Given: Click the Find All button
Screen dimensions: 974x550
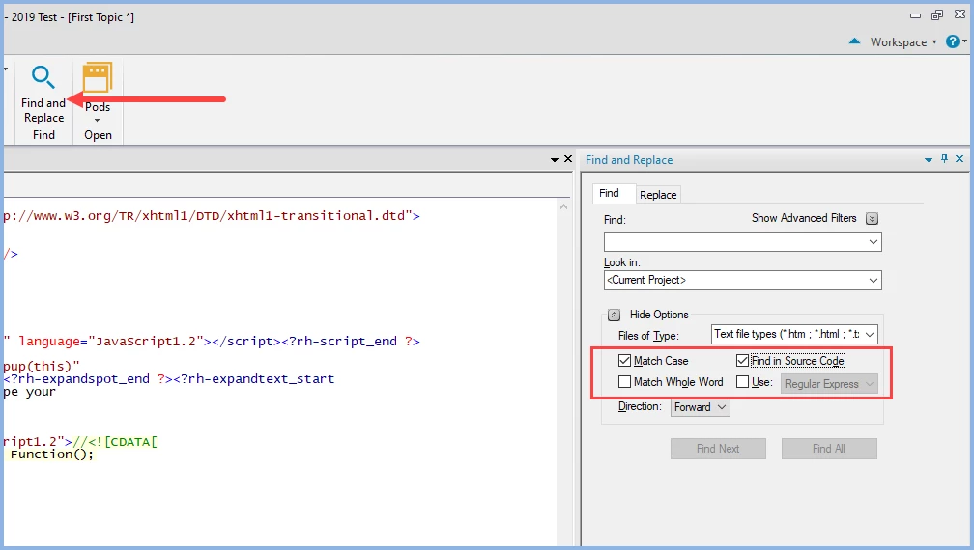Looking at the screenshot, I should 829,449.
